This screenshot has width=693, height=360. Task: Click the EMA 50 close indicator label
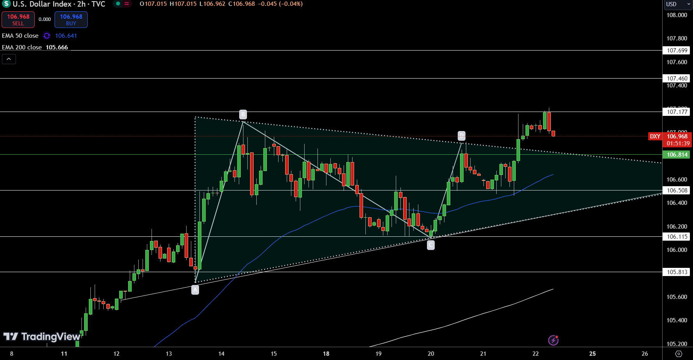point(20,36)
